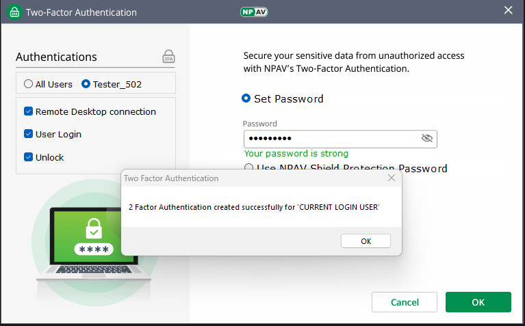Viewport: 525px width, 326px height.
Task: Click the Authentications panel heading
Action: point(56,57)
